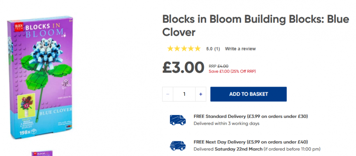
Task: Add the Blue Clover set to basket
Action: pyautogui.click(x=249, y=94)
